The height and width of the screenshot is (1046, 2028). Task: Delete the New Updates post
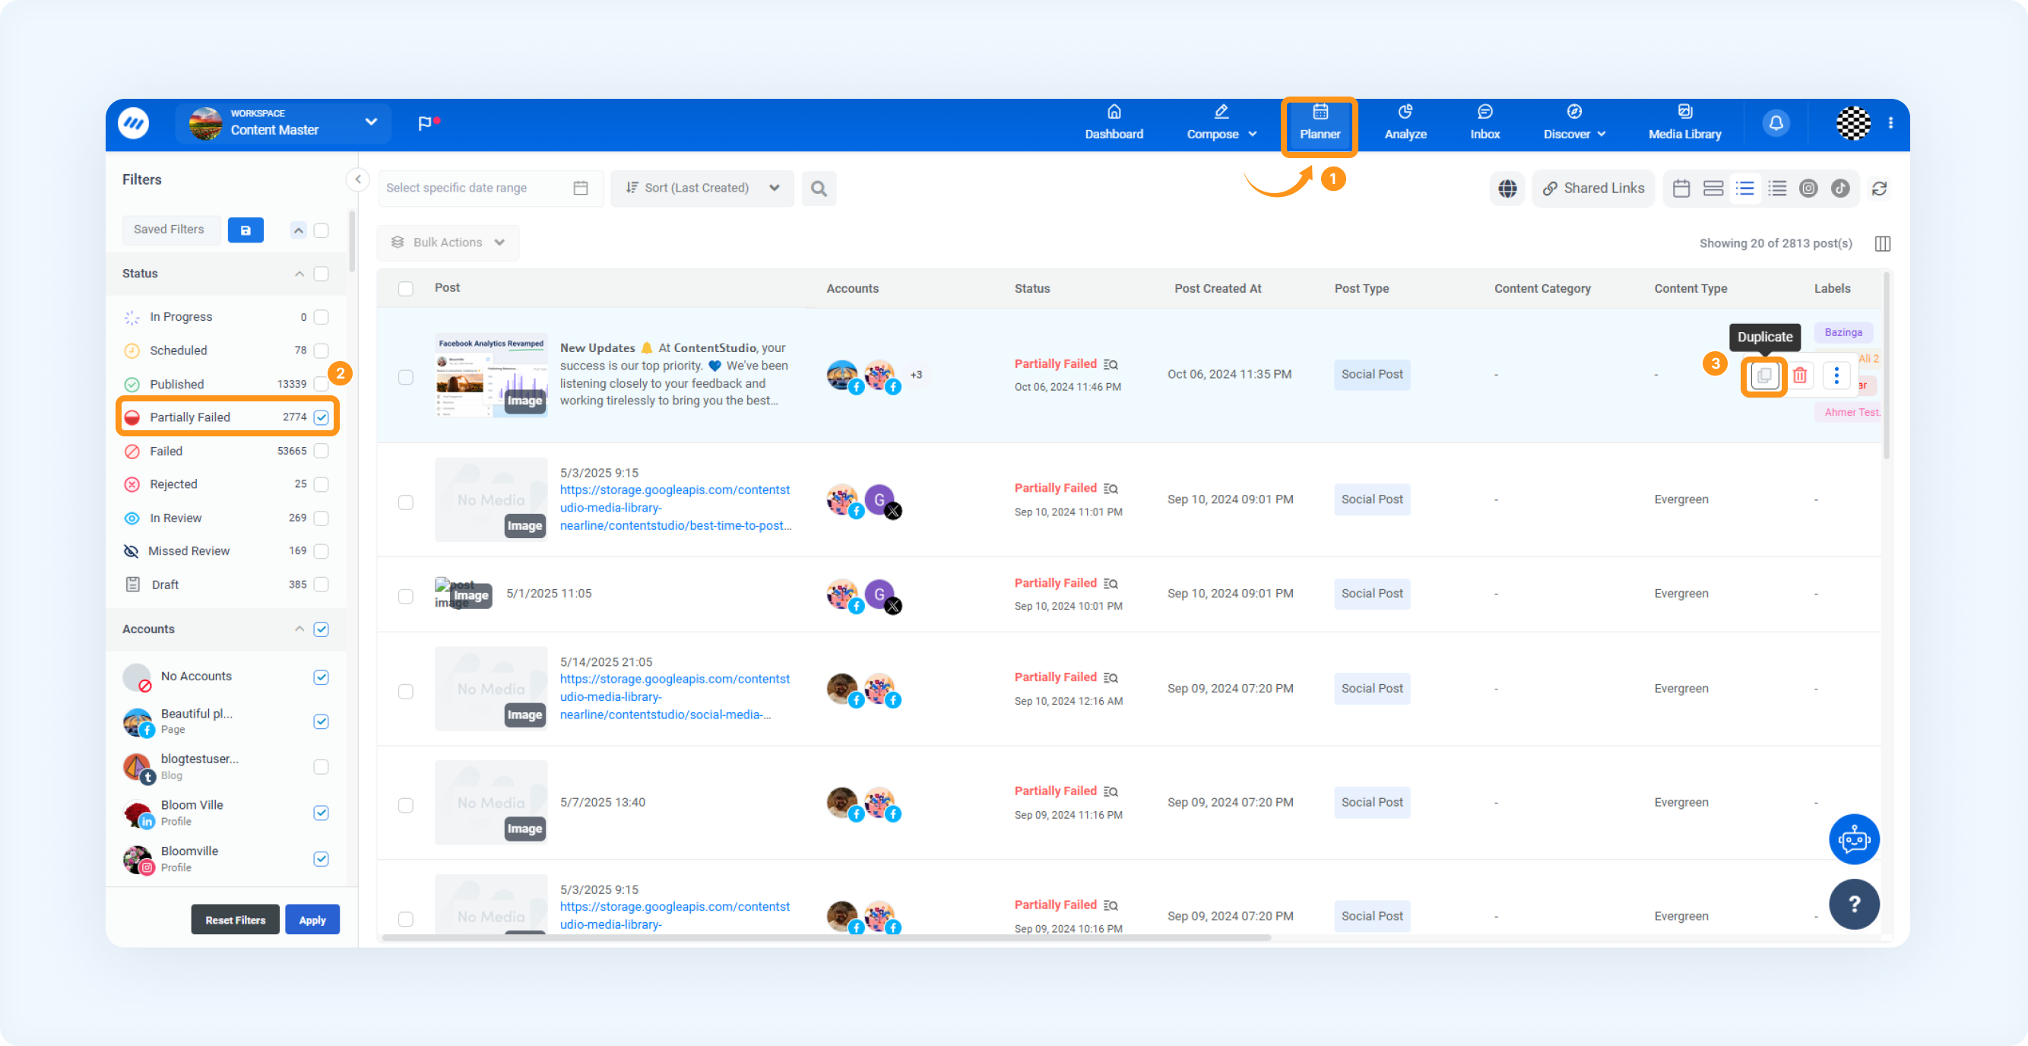pos(1801,376)
